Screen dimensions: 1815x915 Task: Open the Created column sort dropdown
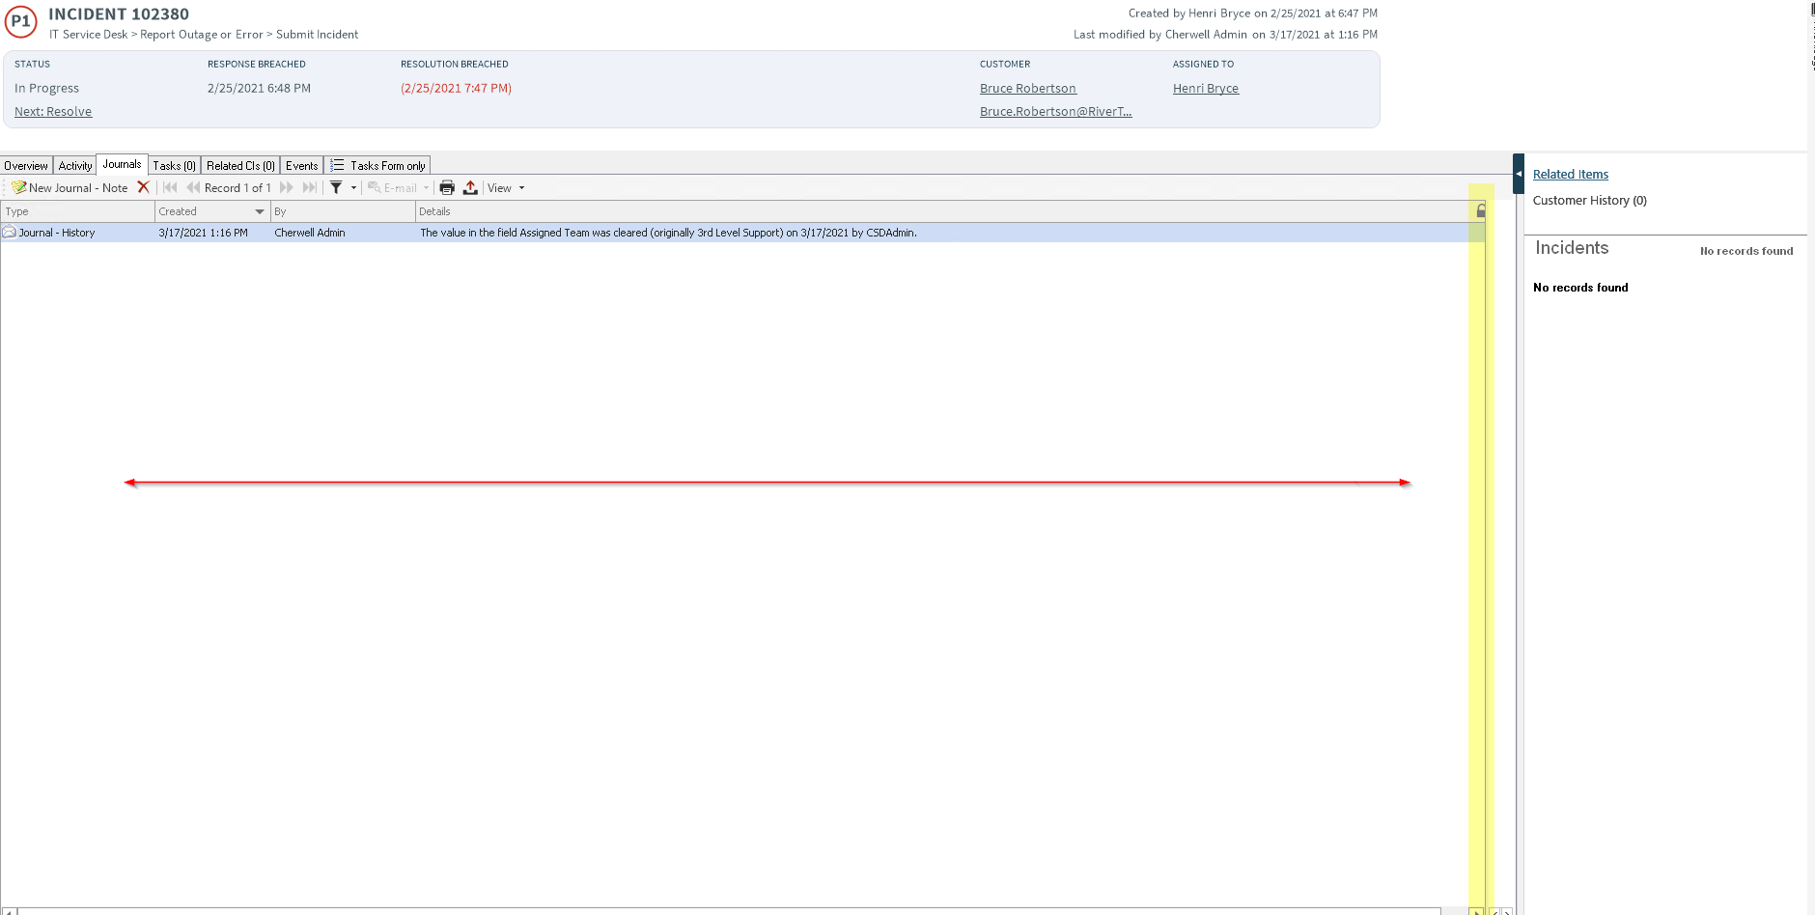pyautogui.click(x=258, y=210)
